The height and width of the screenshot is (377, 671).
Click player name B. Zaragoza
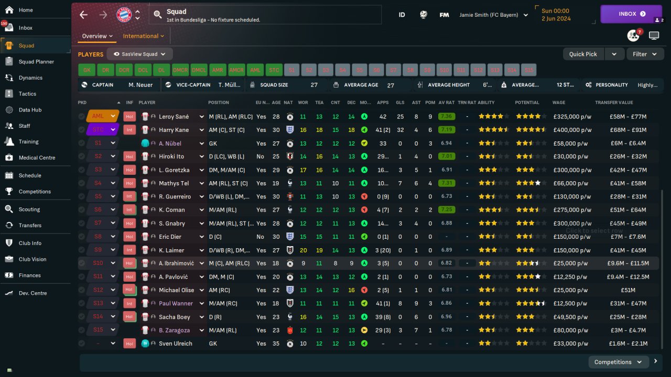click(x=175, y=330)
